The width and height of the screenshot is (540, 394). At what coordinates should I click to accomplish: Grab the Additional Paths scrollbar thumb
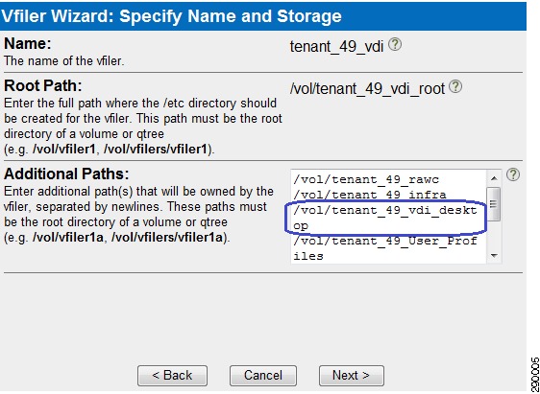tap(494, 203)
